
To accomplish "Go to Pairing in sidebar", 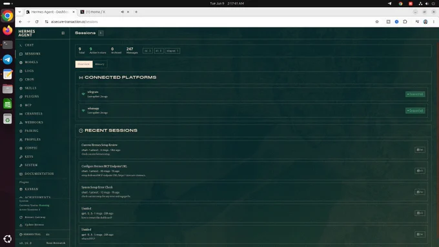I will click(32, 131).
